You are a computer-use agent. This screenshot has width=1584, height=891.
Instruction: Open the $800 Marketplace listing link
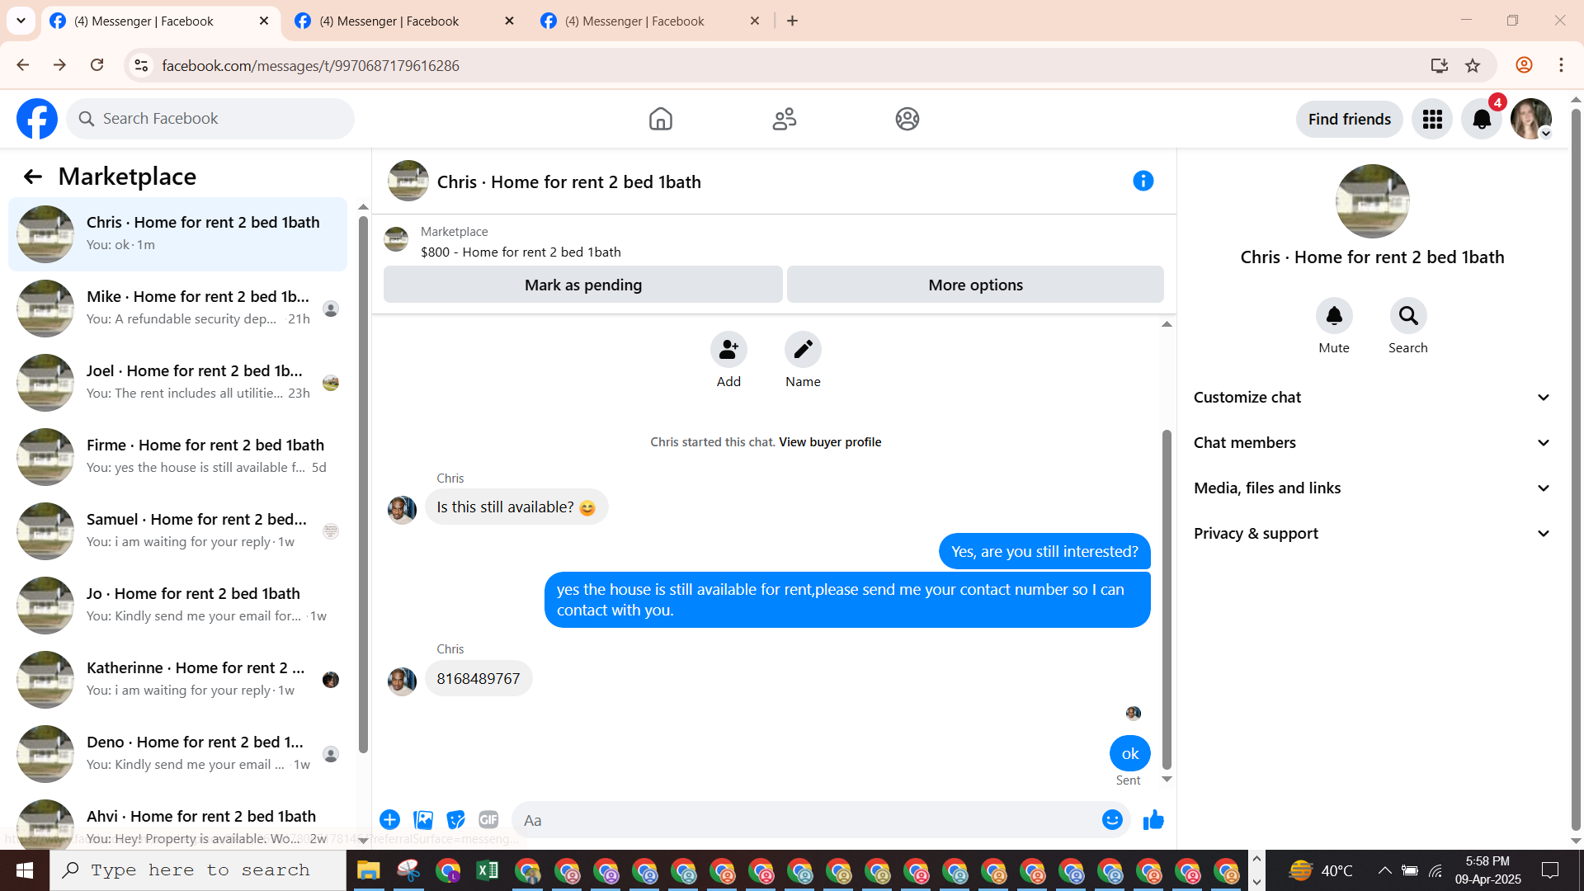point(521,252)
